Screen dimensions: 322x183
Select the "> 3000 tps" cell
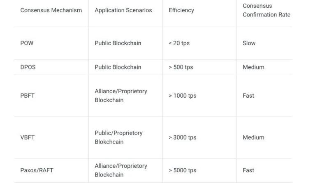(x=182, y=137)
